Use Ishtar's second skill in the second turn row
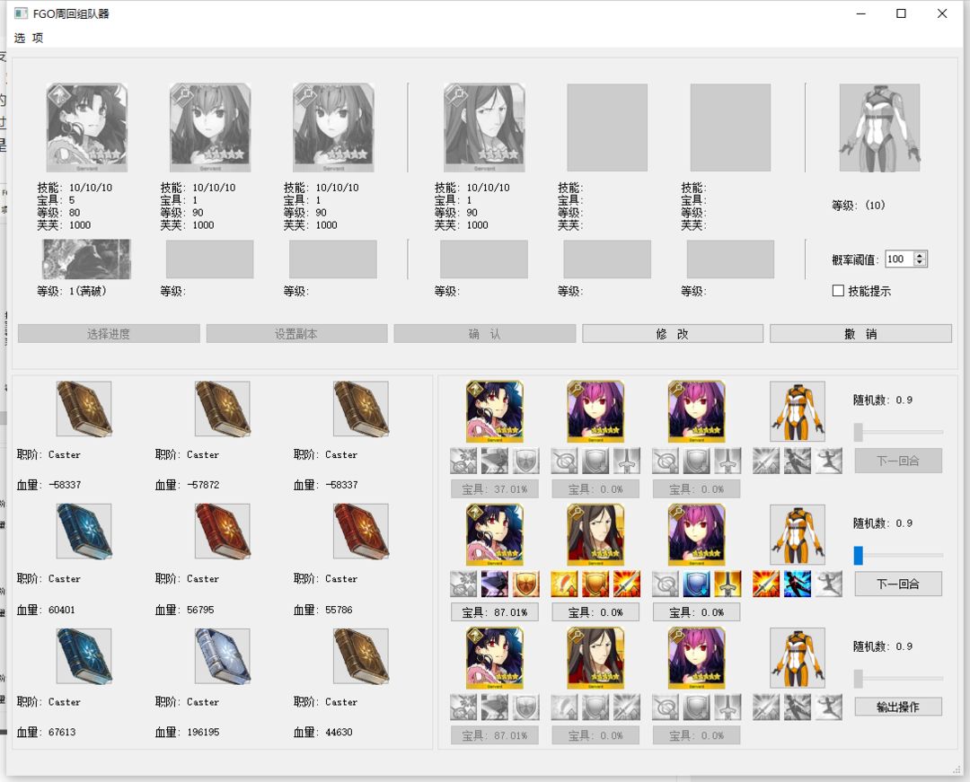The image size is (970, 782). pyautogui.click(x=494, y=584)
